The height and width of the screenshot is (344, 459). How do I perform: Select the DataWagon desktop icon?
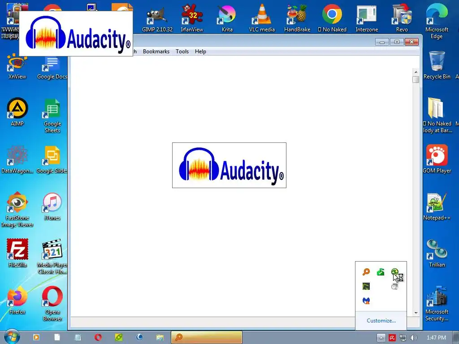click(x=17, y=159)
